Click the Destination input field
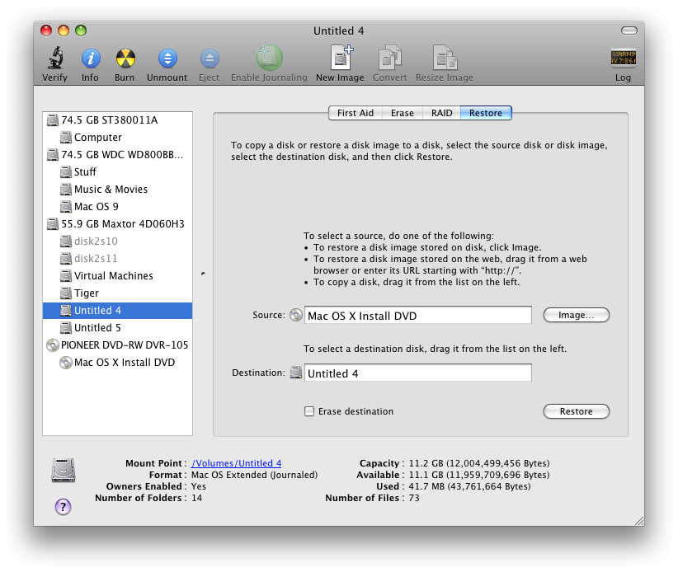Image resolution: width=678 pixels, height=572 pixels. coord(418,373)
